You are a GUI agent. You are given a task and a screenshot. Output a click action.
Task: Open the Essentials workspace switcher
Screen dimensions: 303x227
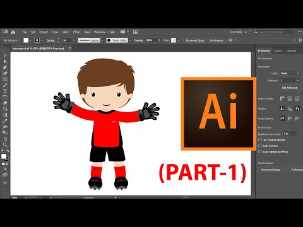(x=238, y=32)
